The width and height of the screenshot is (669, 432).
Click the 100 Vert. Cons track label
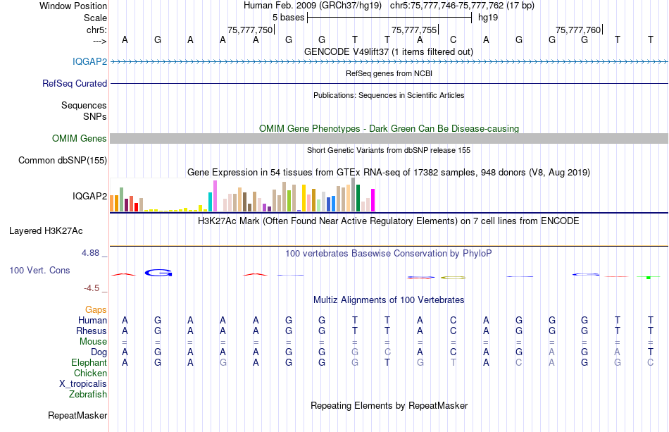pyautogui.click(x=39, y=270)
